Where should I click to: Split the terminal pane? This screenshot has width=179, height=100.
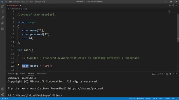(167, 74)
